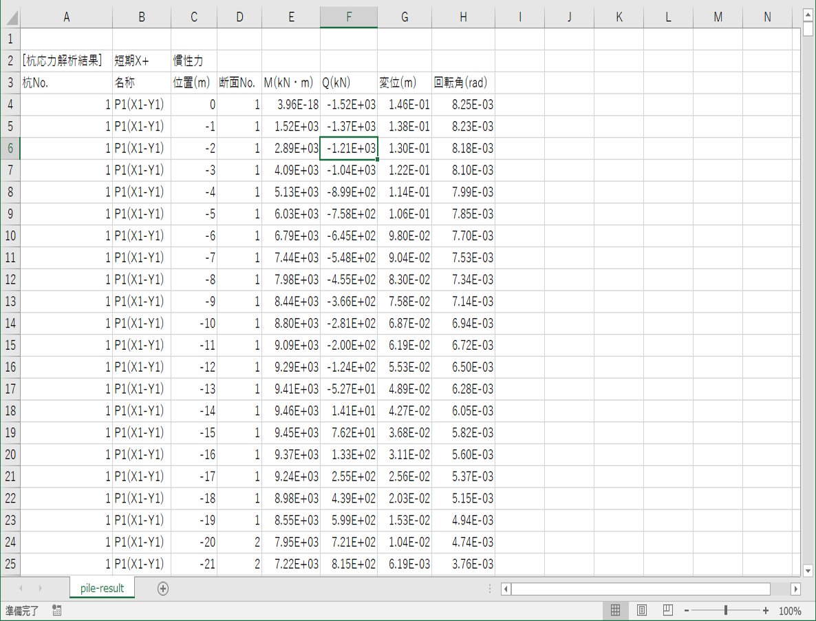Select row 3 header
Image resolution: width=816 pixels, height=621 pixels.
coord(10,83)
